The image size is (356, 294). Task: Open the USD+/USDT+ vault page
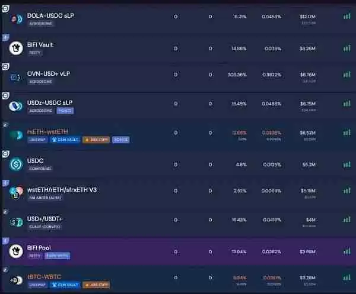[x=44, y=219]
